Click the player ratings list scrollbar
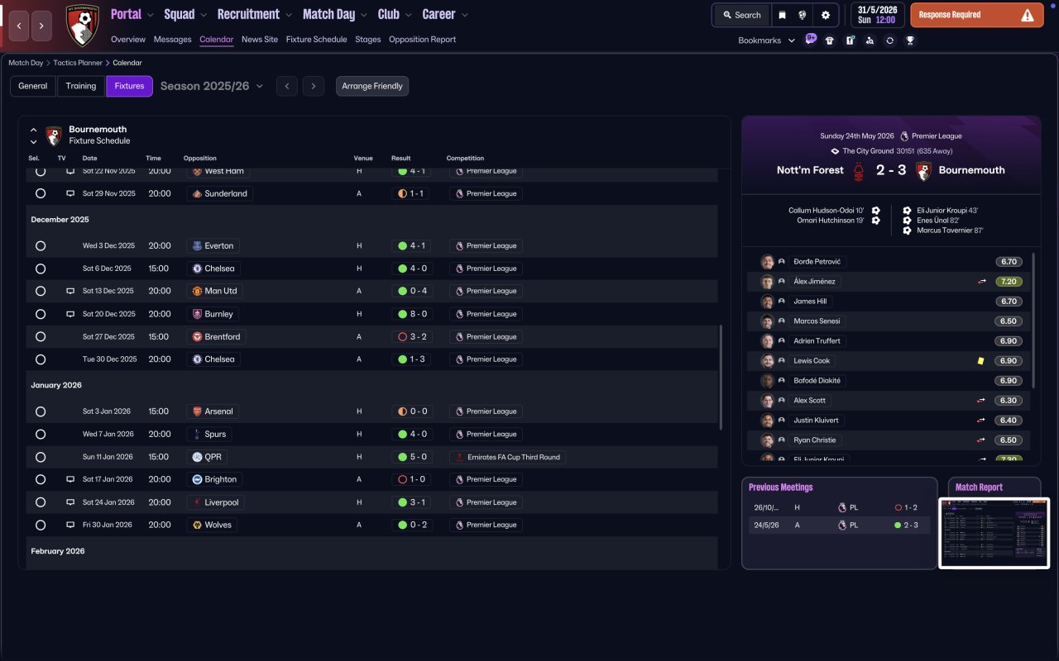Screen dimensions: 1059x661 (x=1034, y=321)
